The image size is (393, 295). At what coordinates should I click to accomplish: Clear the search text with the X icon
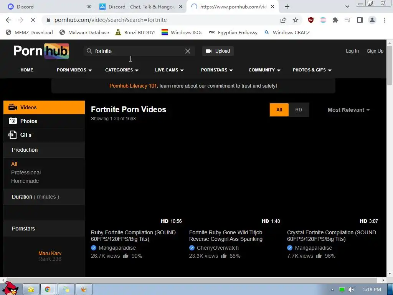[x=187, y=51]
